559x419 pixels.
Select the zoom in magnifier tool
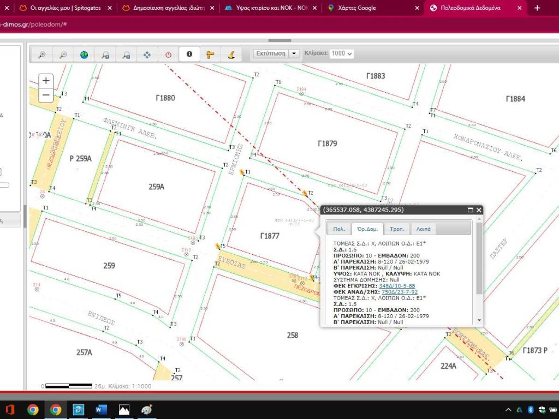(42, 55)
